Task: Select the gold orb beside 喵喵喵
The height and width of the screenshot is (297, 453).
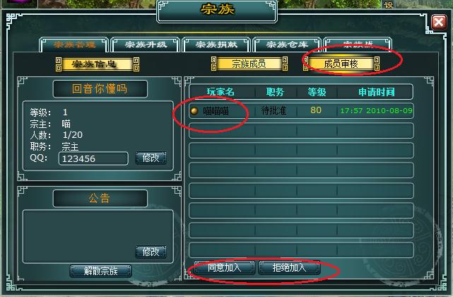Action: (x=194, y=110)
